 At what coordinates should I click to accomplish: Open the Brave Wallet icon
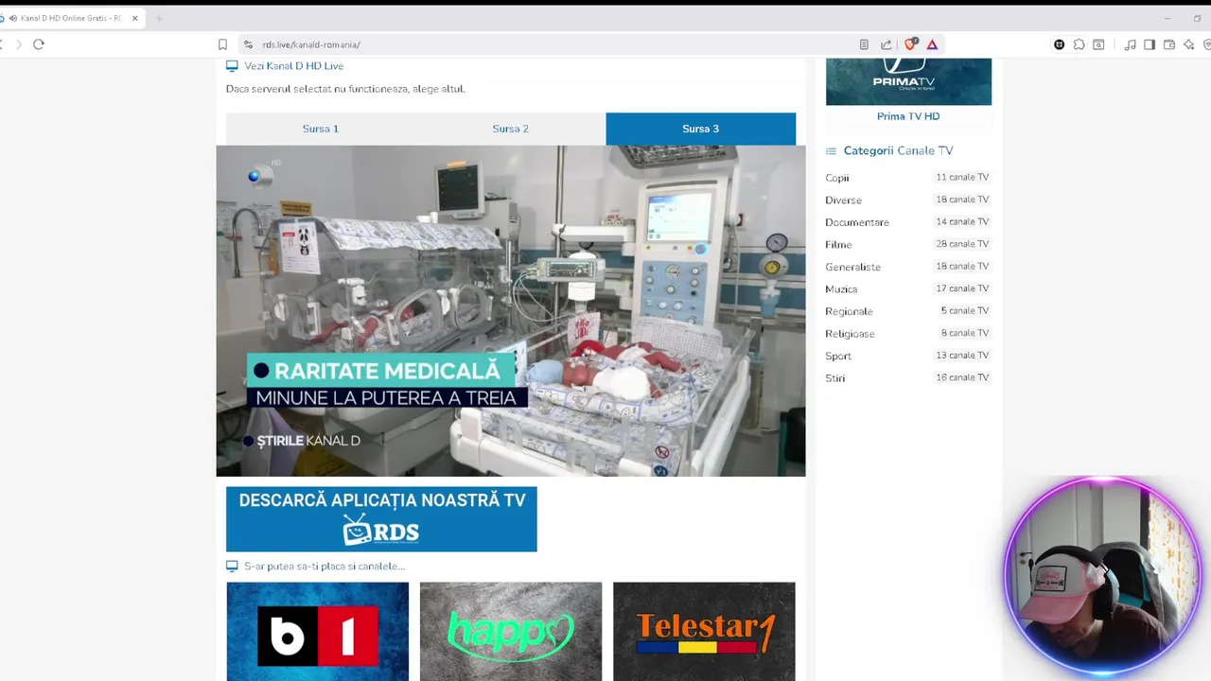(1169, 44)
